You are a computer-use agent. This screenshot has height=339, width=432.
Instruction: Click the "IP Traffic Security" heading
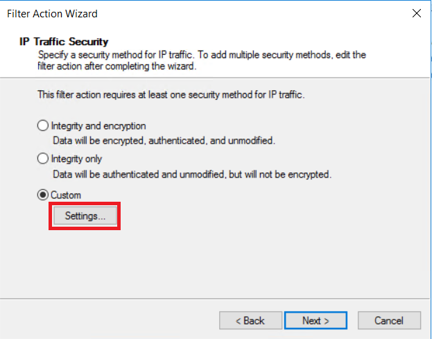coord(64,42)
